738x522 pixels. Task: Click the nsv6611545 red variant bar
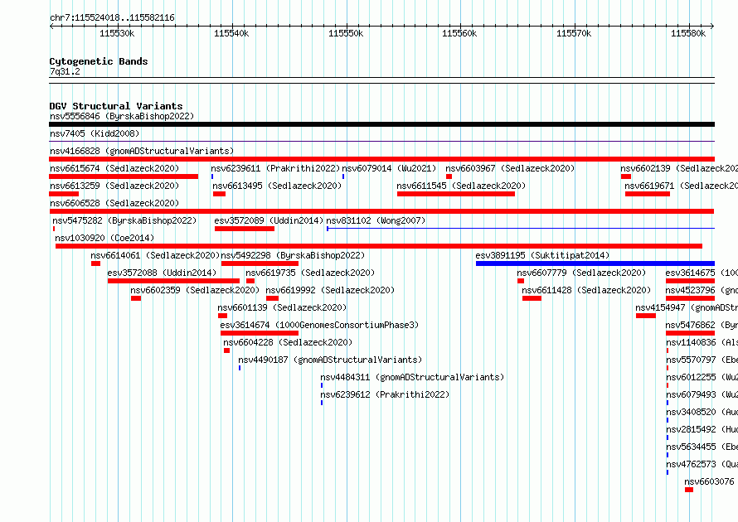456,194
